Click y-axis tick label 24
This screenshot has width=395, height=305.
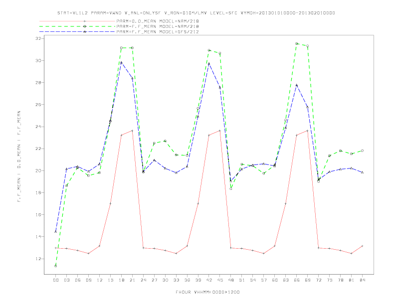[38, 127]
